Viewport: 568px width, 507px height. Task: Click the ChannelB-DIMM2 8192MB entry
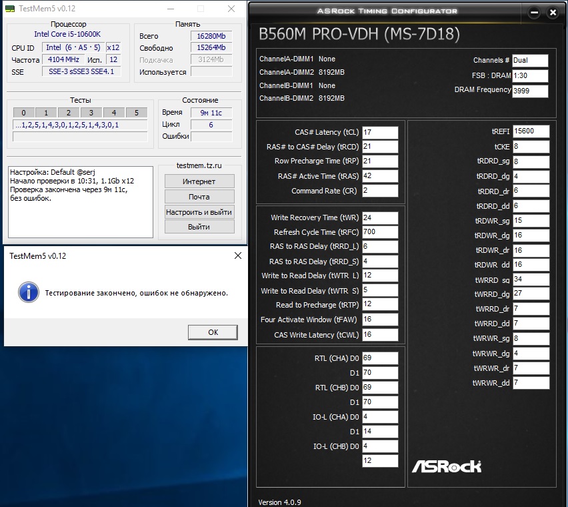click(302, 98)
